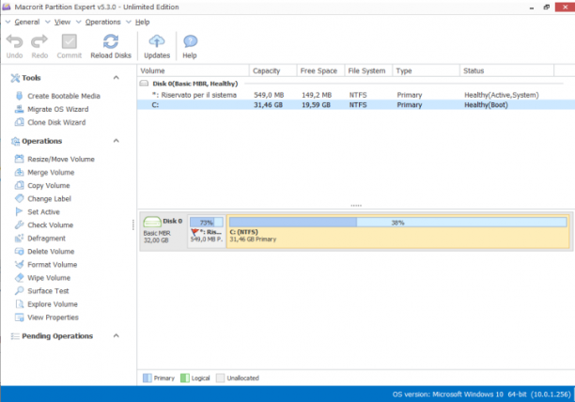
Task: Click the Create Bootable Media link
Action: [x=64, y=96]
